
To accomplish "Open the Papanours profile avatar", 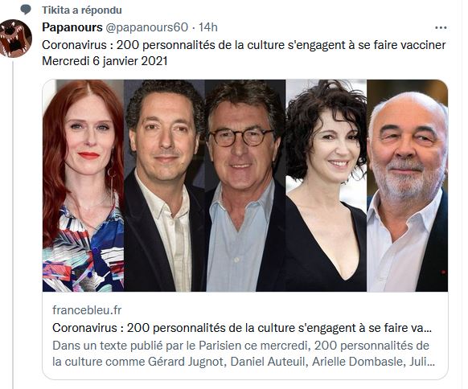I will coord(15,39).
